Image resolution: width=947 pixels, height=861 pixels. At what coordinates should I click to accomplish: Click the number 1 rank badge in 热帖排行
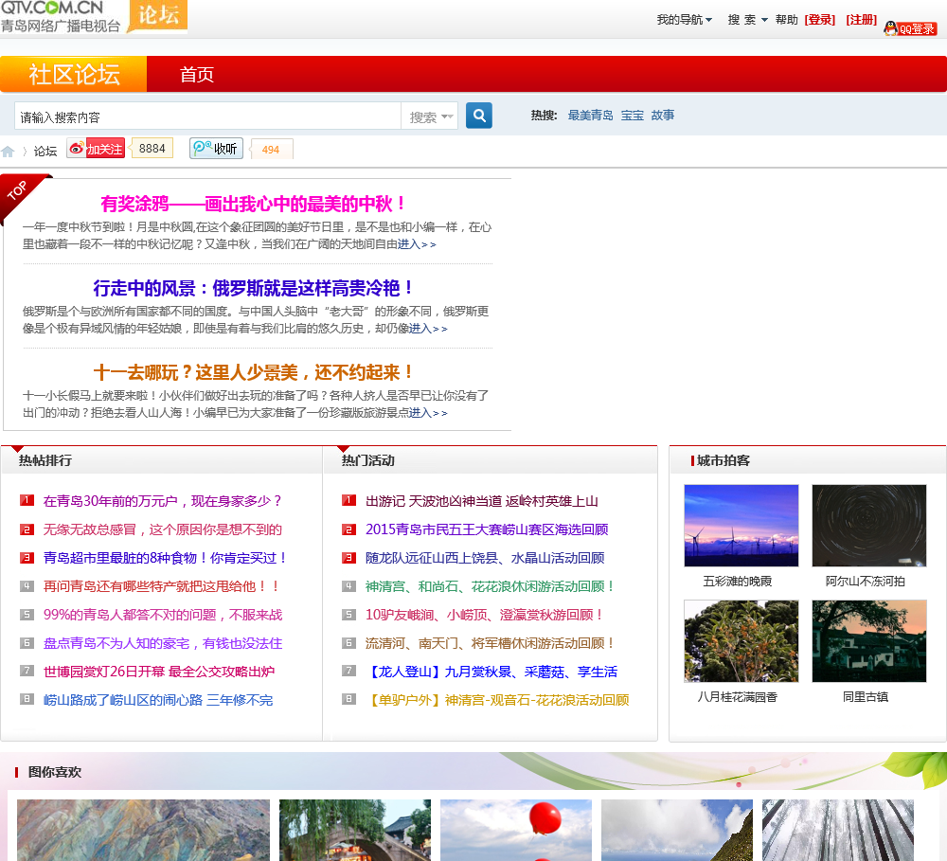point(27,500)
